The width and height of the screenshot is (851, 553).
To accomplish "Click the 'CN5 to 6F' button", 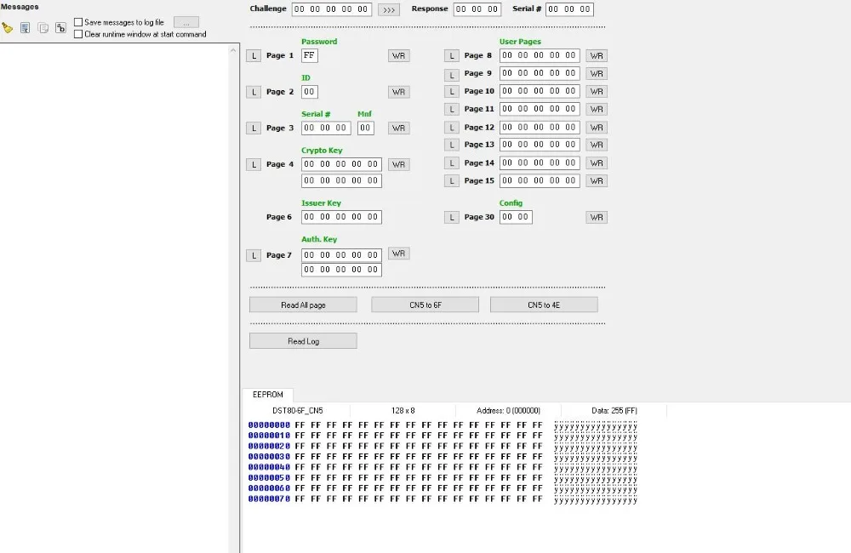I will [424, 304].
